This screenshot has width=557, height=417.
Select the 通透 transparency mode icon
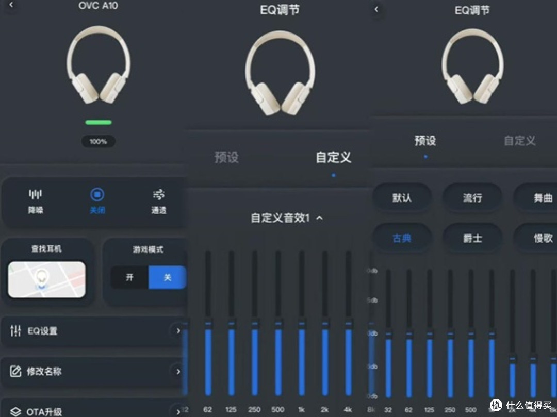pos(159,194)
